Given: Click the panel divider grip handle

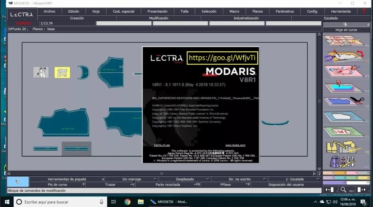Looking at the screenshot, I should [x=319, y=101].
